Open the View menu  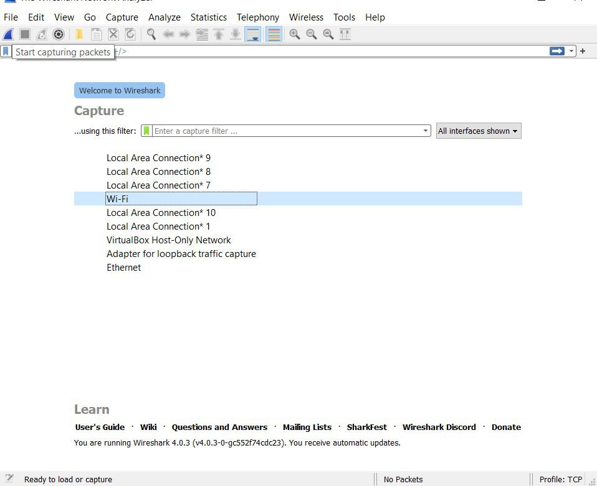pyautogui.click(x=64, y=17)
